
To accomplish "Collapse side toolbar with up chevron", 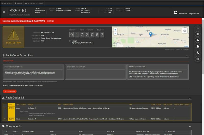I will (198, 28).
